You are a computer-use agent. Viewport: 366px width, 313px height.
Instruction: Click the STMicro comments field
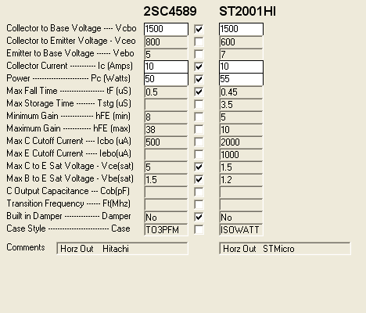tap(285, 248)
